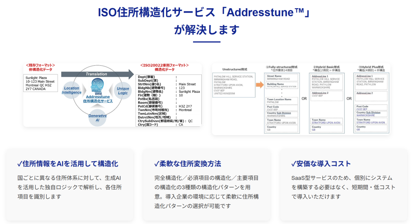
Task: Click the ②Hybrid Basic形式 column header
Action: click(x=326, y=69)
